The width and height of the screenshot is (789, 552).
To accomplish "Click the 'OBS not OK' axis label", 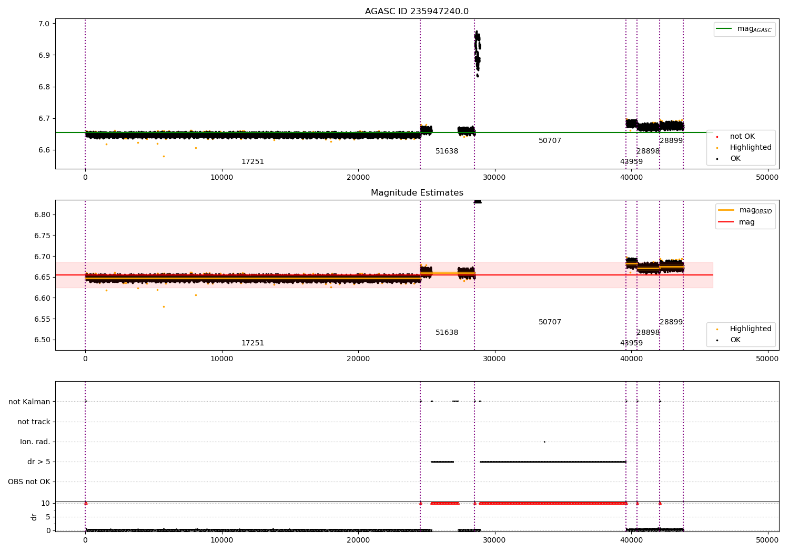I will coord(29,482).
